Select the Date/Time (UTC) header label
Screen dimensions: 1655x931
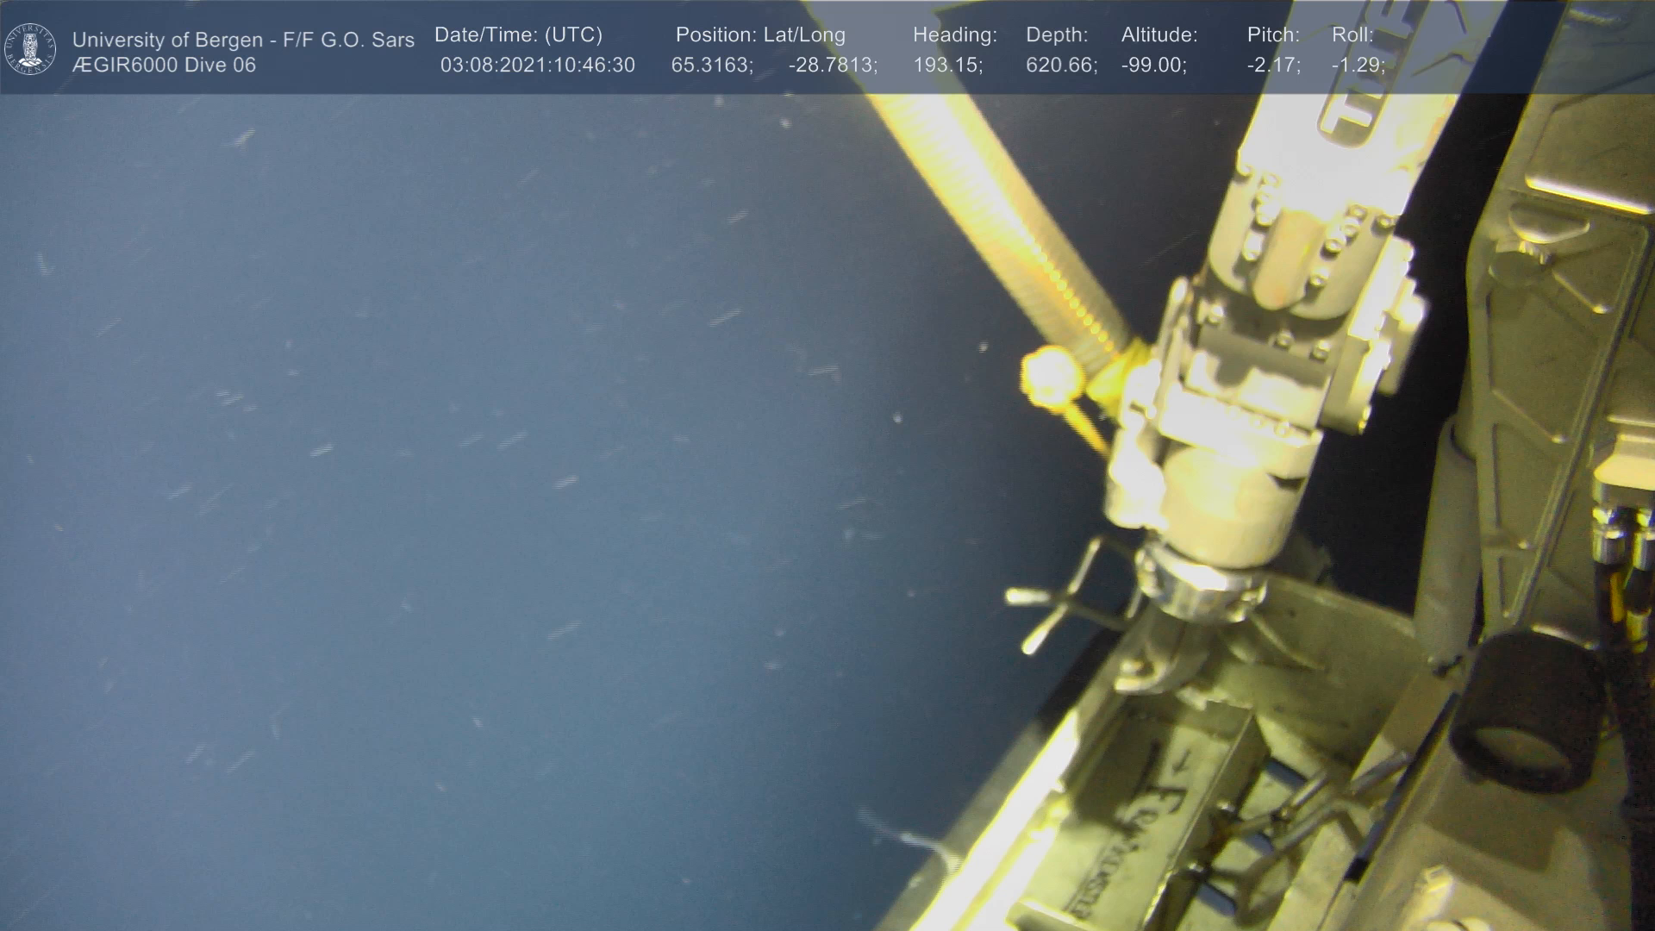518,34
